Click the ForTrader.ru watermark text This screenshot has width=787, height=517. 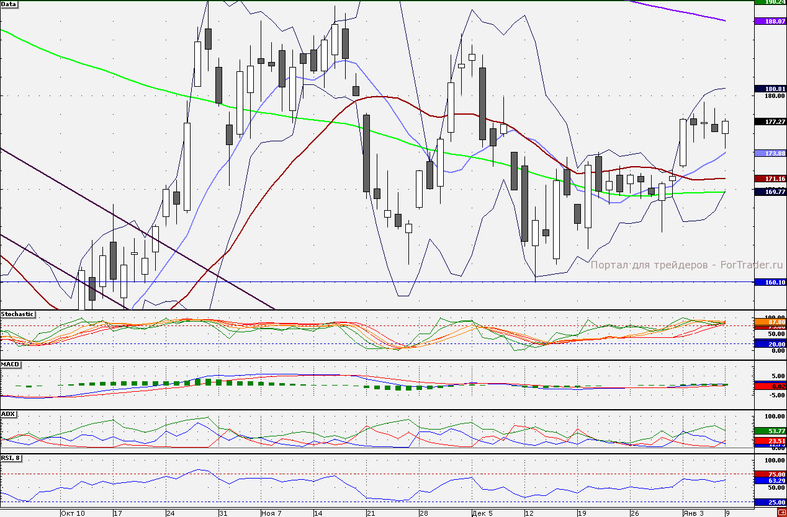click(x=686, y=265)
